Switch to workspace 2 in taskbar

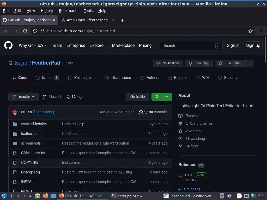coord(18,196)
